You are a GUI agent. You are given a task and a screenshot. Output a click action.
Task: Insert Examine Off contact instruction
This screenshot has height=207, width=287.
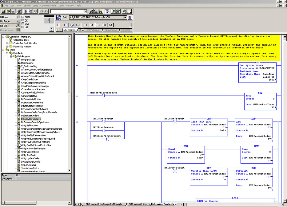(x=92, y=25)
